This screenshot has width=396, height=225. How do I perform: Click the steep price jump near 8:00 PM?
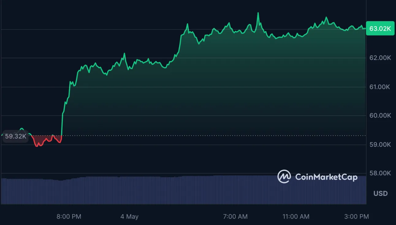point(63,122)
